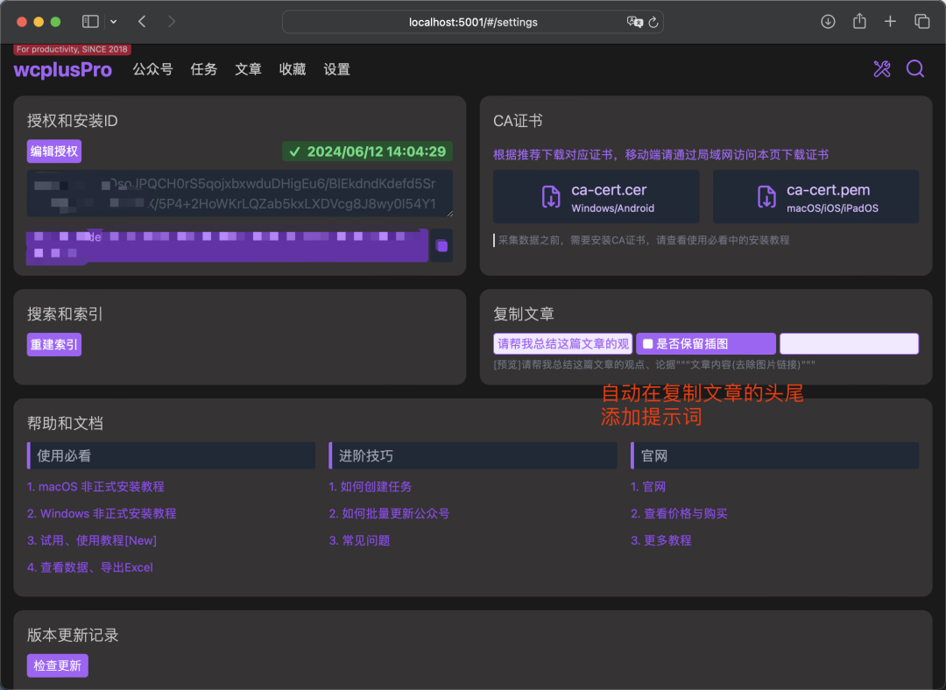
Task: Click the 进阶技巧 section header
Action: [x=473, y=455]
